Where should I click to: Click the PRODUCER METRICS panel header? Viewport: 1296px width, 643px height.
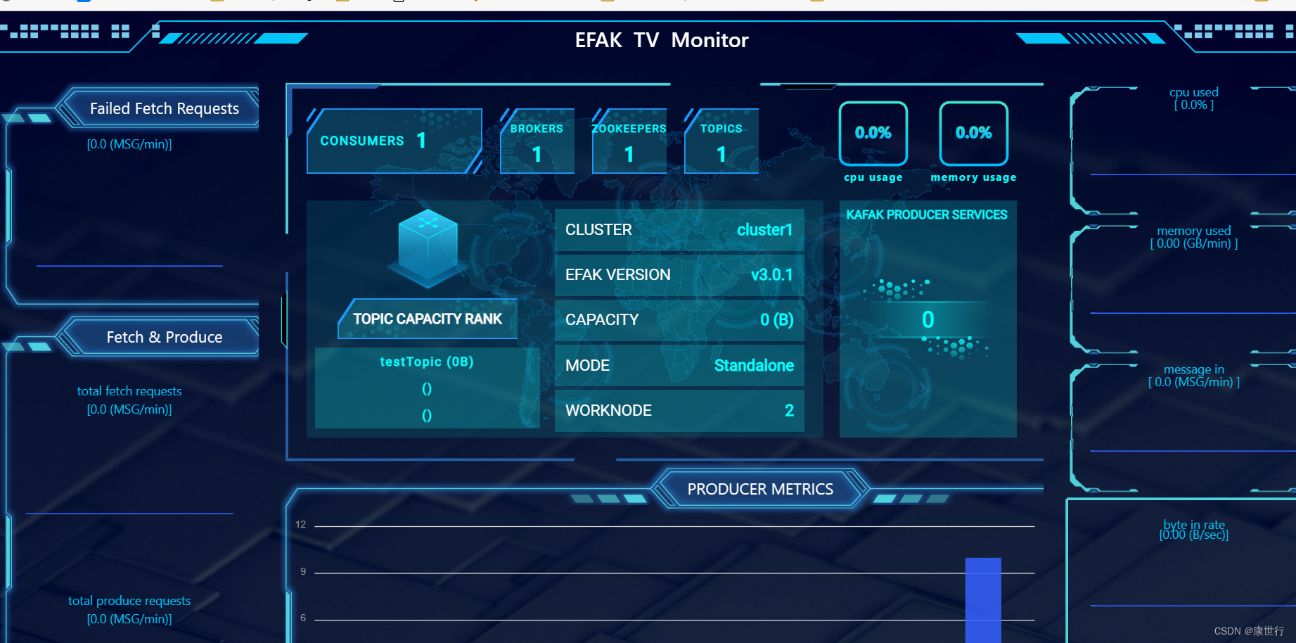point(760,489)
